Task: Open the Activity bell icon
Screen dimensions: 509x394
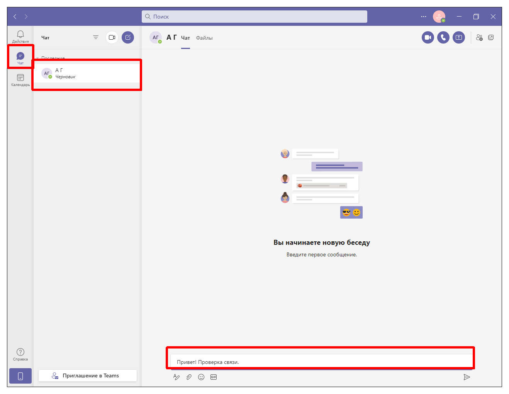Action: pyautogui.click(x=20, y=36)
